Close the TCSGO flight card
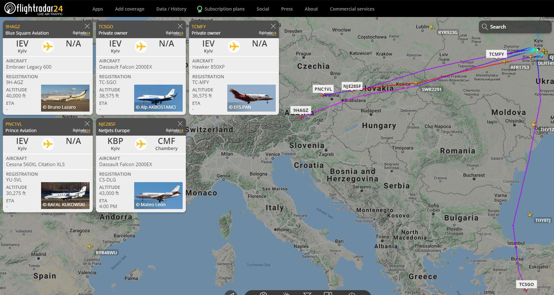 (180, 26)
